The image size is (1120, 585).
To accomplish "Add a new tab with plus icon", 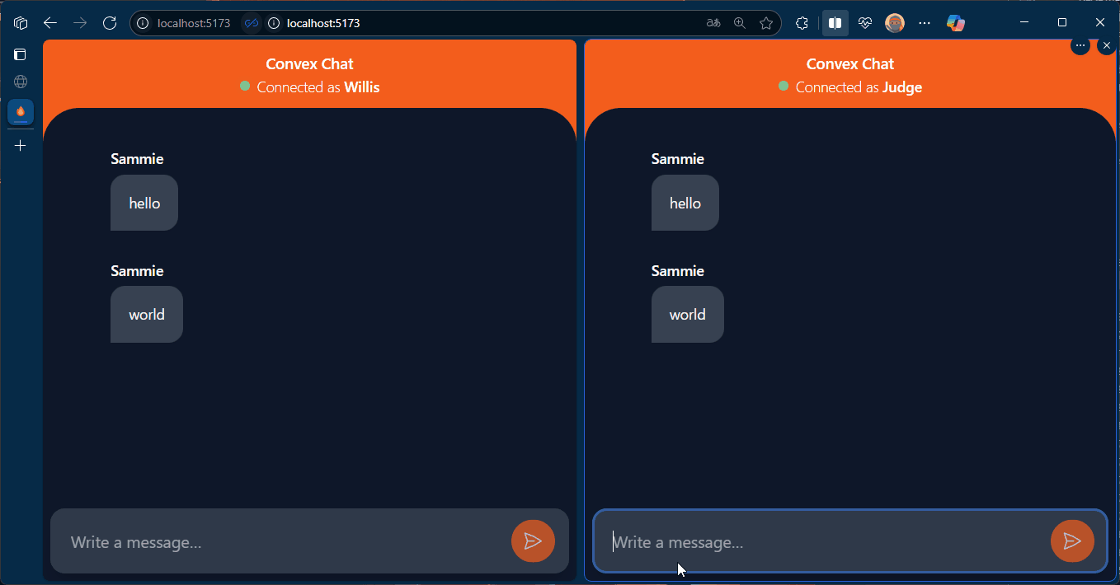I will point(21,146).
